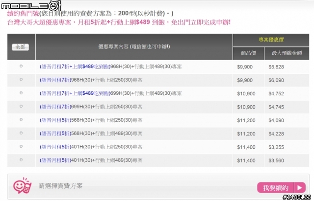Open link 968H(30)+行動上網250(30)專案
The height and width of the screenshot is (201, 314).
point(107,80)
